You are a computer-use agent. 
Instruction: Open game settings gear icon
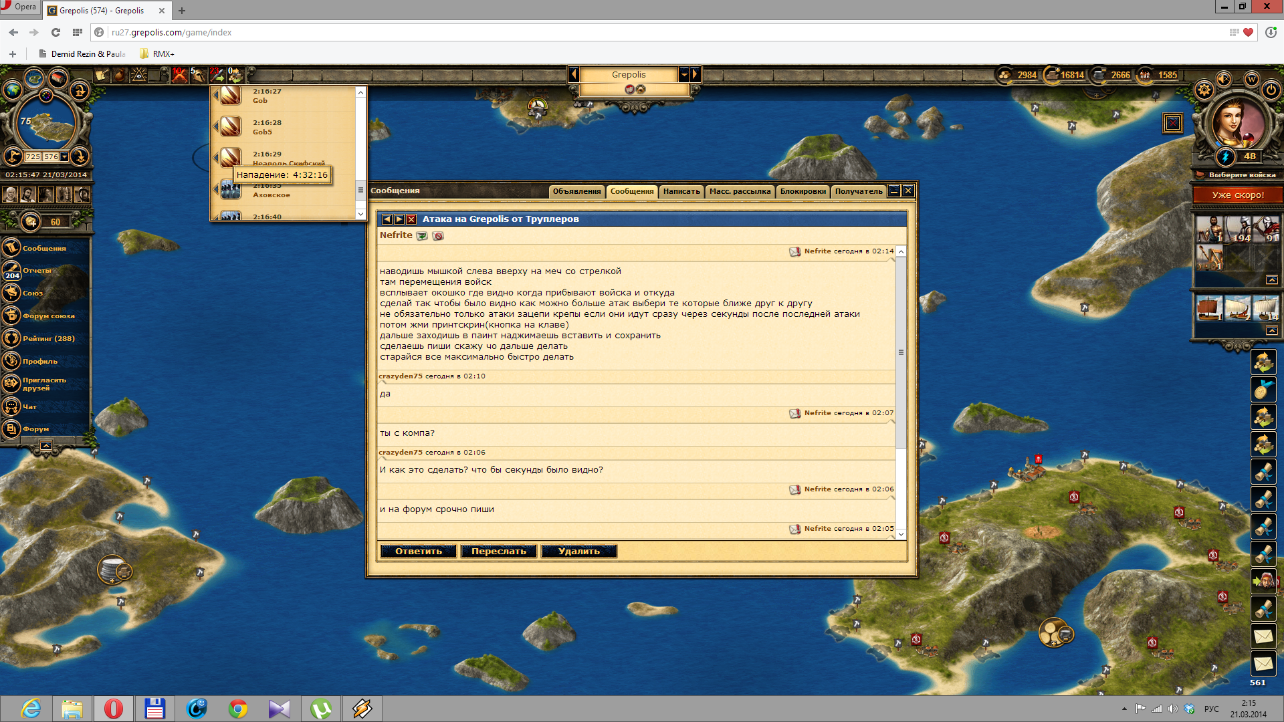point(1204,90)
